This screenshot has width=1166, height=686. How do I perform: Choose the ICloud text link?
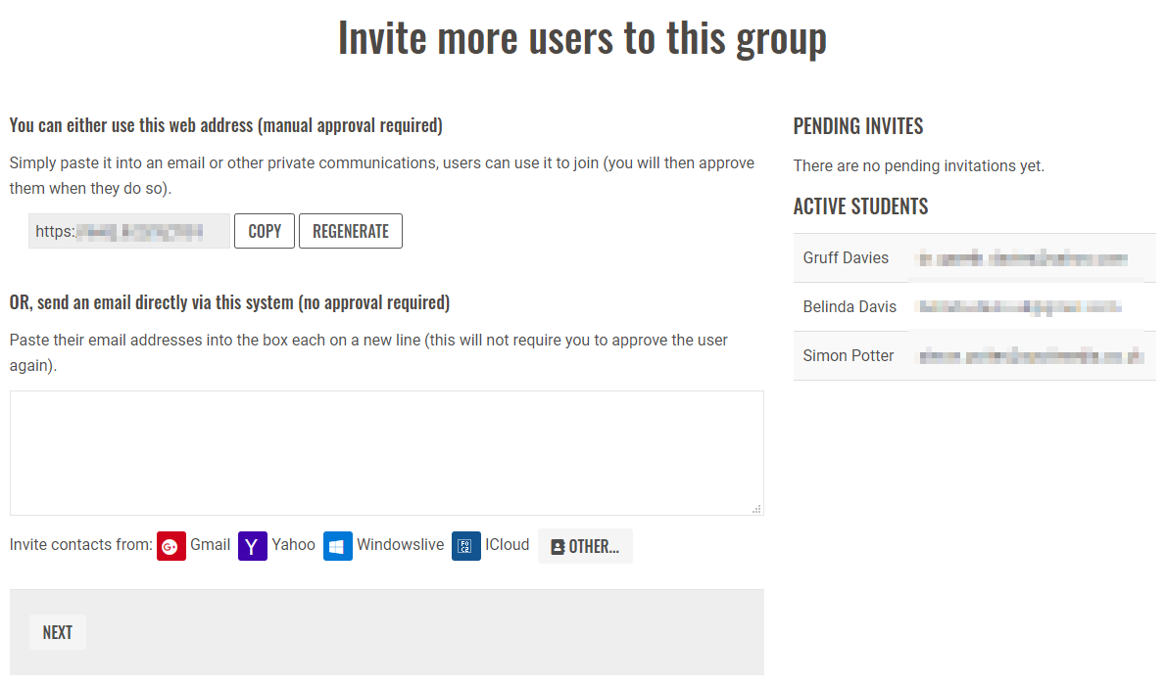pos(507,545)
